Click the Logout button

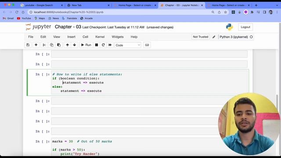coord(245,27)
